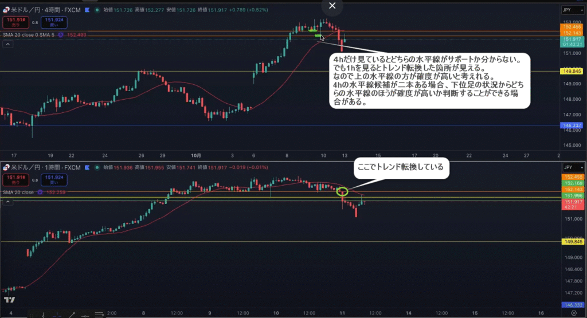Close the overlay with the X button

pos(332,6)
